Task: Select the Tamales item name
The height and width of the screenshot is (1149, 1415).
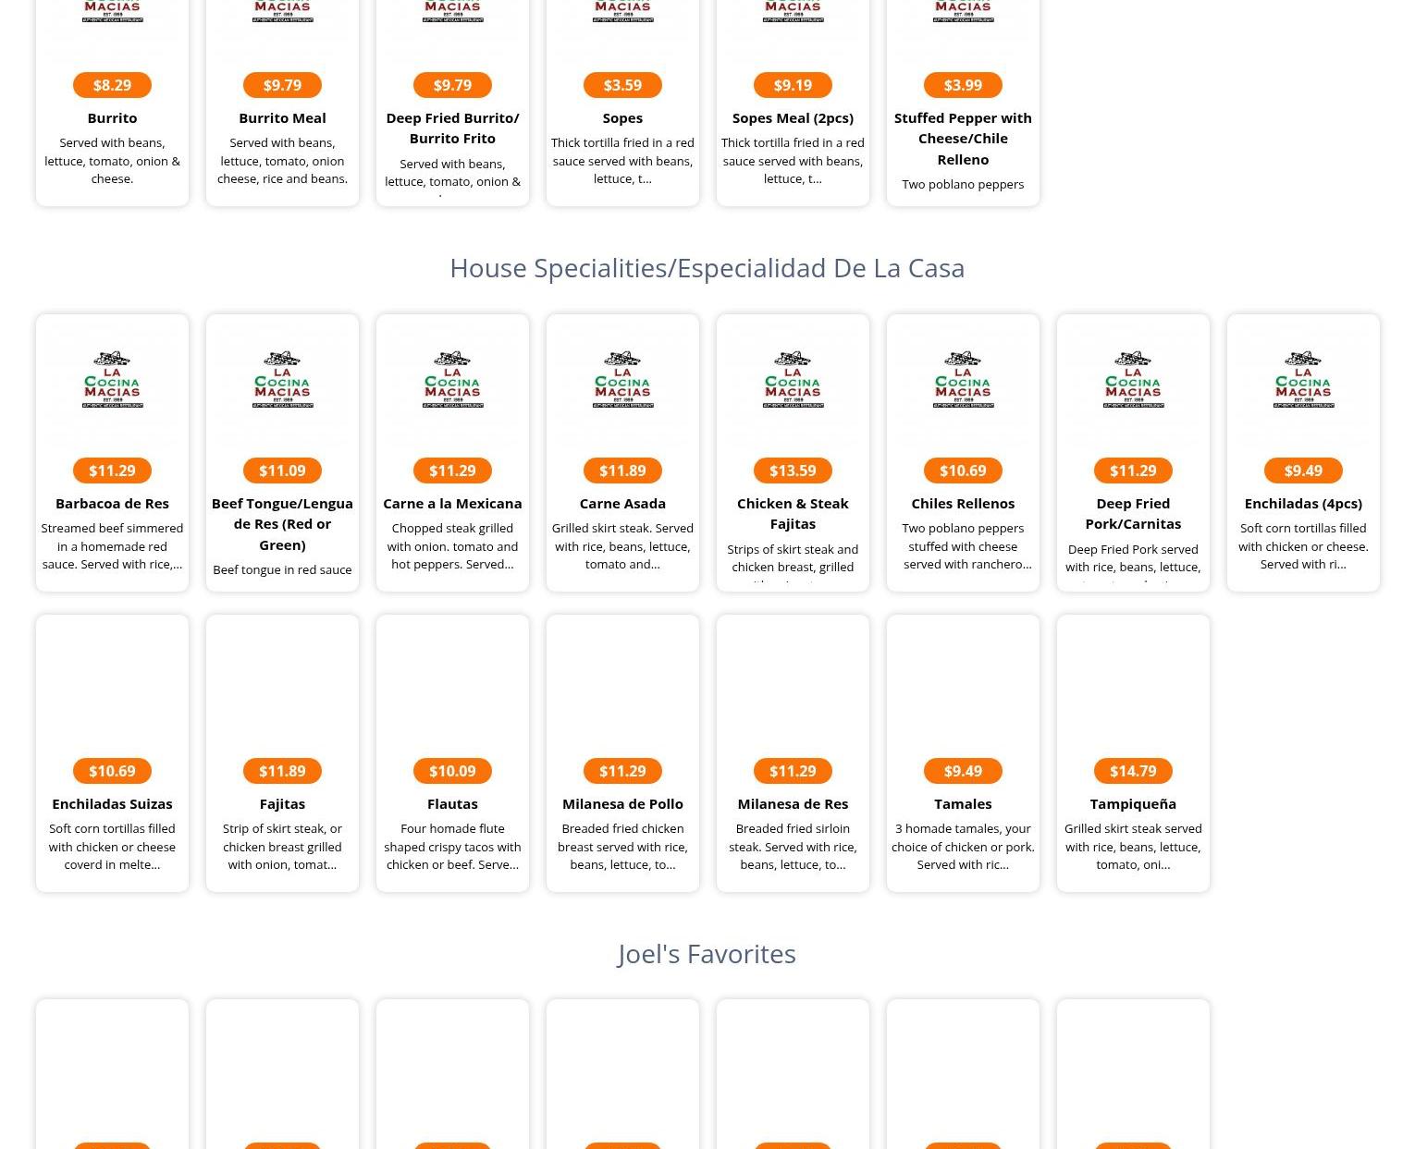Action: (x=963, y=804)
